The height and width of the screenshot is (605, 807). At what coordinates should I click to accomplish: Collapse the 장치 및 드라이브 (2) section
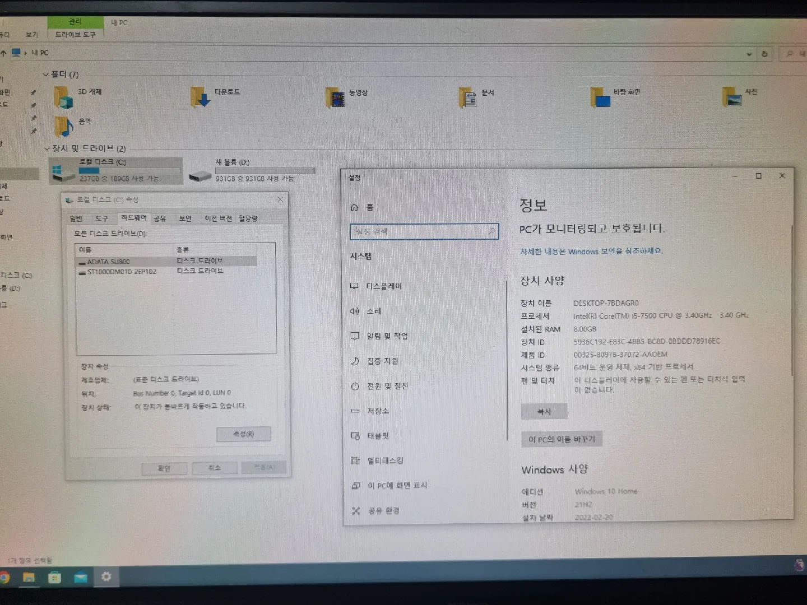coord(47,149)
